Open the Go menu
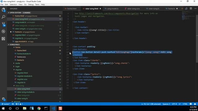Image resolution: width=198 pixels, height=111 pixels. point(25,4)
